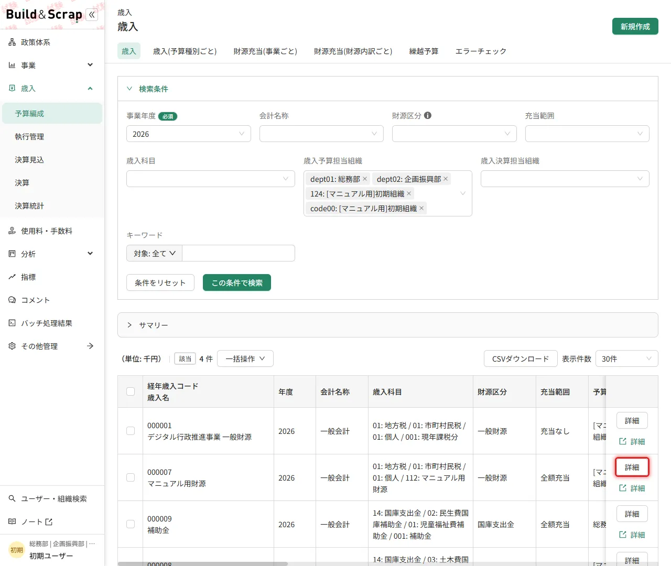This screenshot has height=566, width=671.
Task: Click the ノート book icon
Action: tap(12, 522)
